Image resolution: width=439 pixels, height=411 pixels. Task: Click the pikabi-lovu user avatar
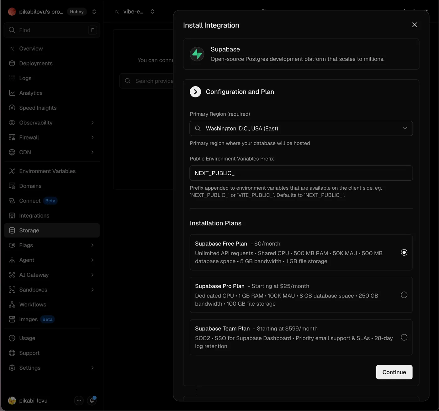pyautogui.click(x=12, y=400)
